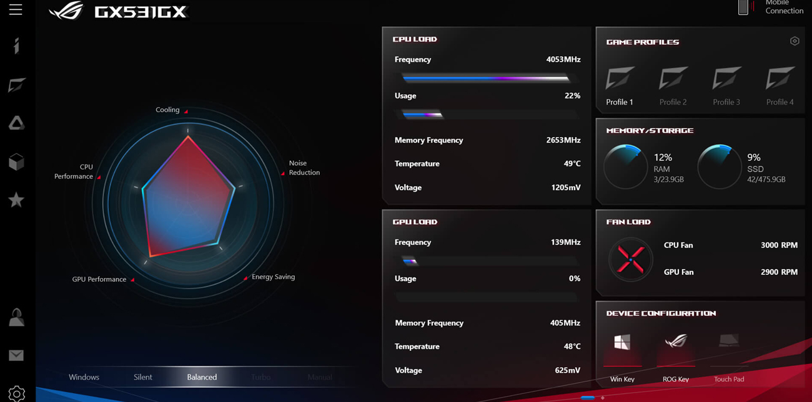Select the Profile 1 icon

click(x=620, y=79)
